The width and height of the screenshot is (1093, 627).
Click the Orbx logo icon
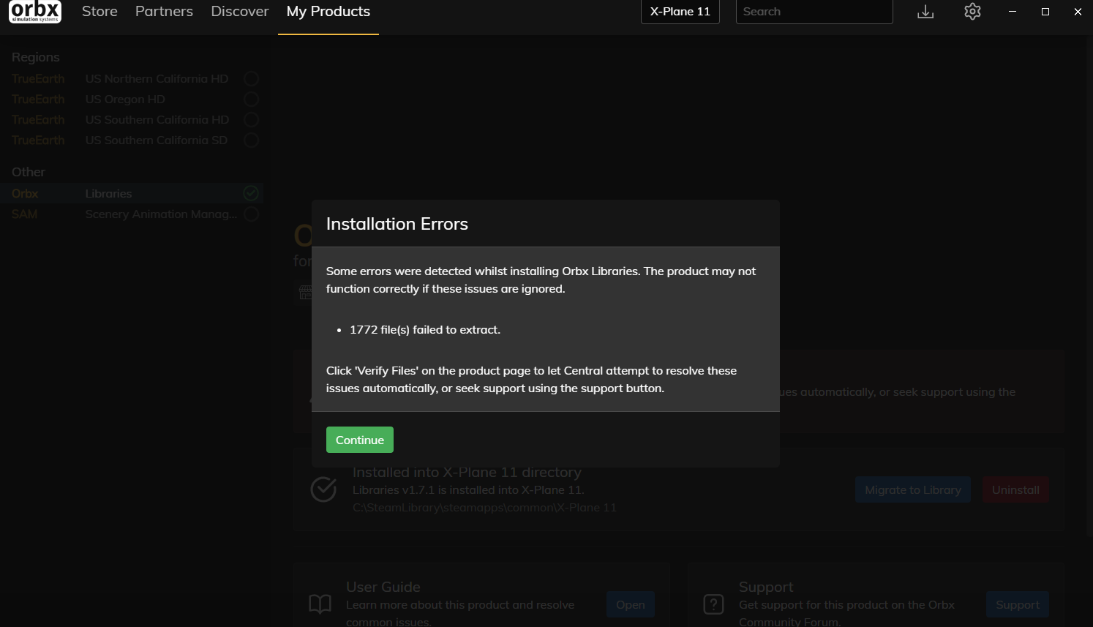[35, 12]
